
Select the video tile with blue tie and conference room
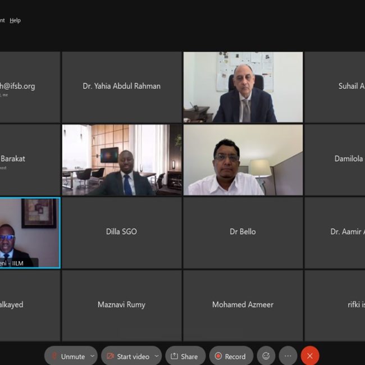click(x=122, y=160)
